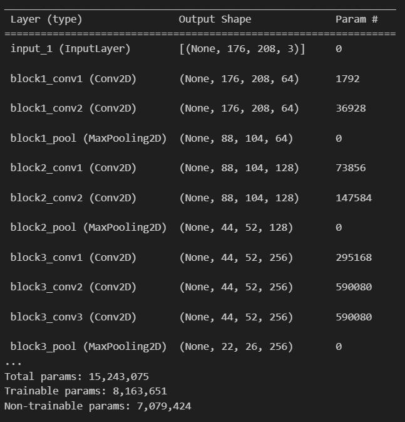This screenshot has width=405, height=422.
Task: Click the block3_conv2 (Conv2D) layer name
Action: pos(73,287)
